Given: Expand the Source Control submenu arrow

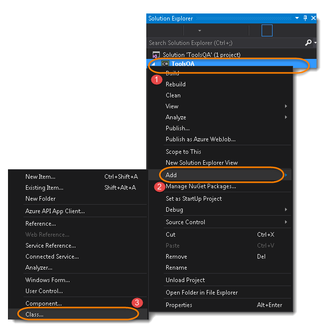Looking at the screenshot, I should click(x=286, y=222).
